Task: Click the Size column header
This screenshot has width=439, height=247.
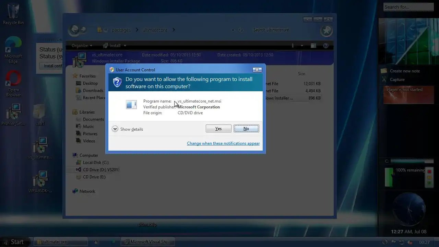Action: tap(301, 74)
